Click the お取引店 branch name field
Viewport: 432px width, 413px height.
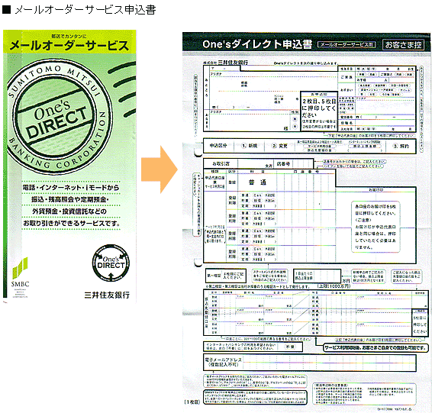[255, 163]
